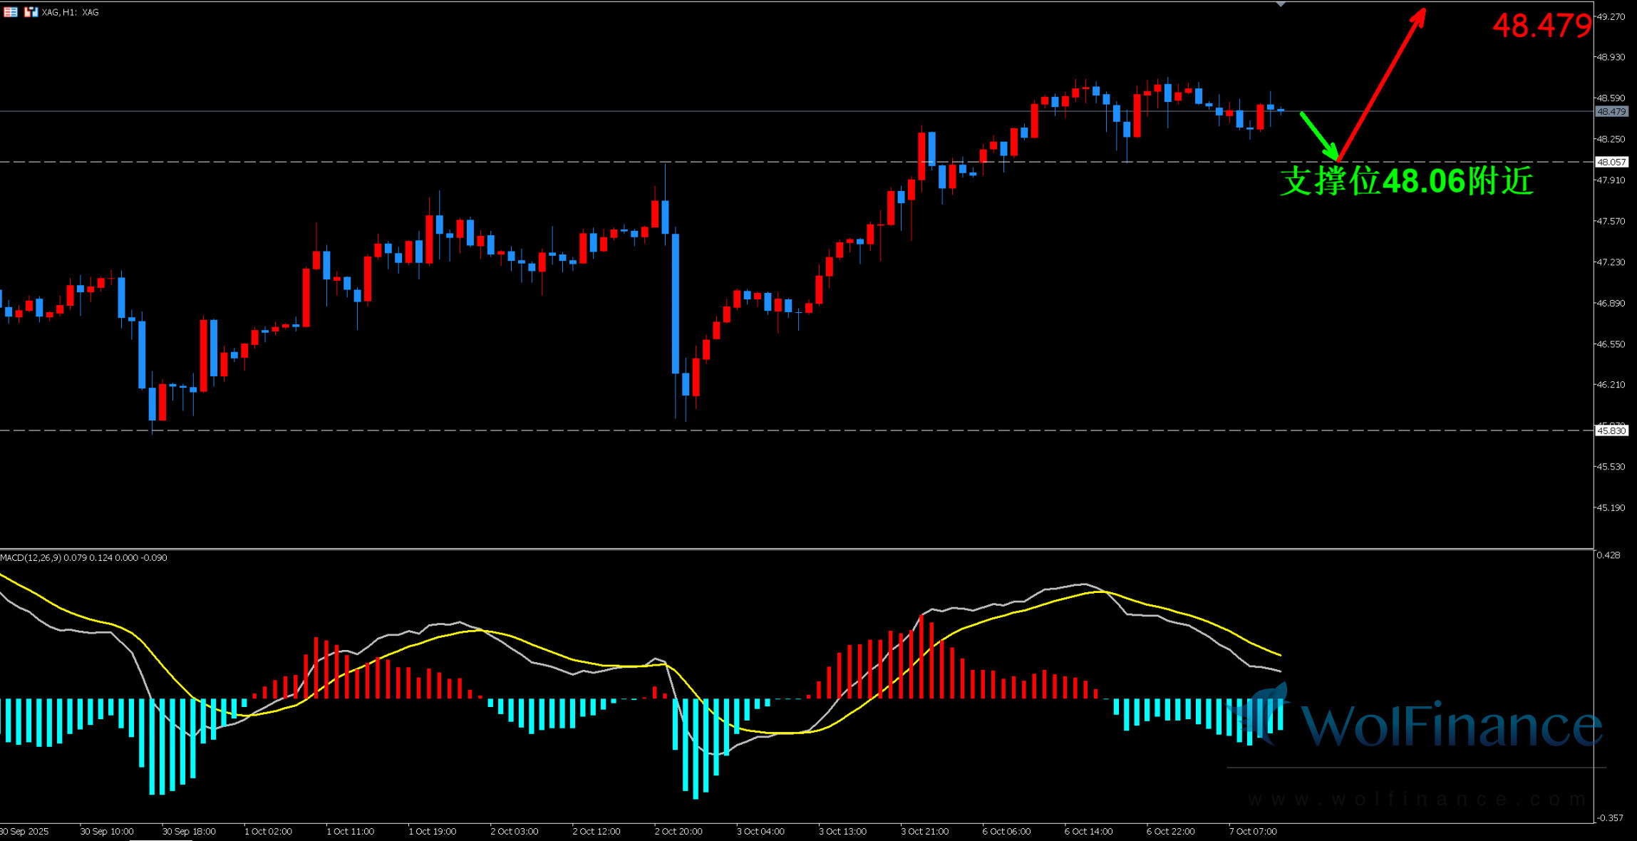Click the One Click Trading panel icon
This screenshot has height=841, width=1637.
click(30, 12)
